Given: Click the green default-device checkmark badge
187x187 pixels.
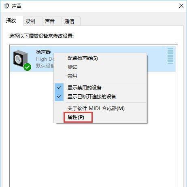Looking at the screenshot, I should tap(27, 67).
